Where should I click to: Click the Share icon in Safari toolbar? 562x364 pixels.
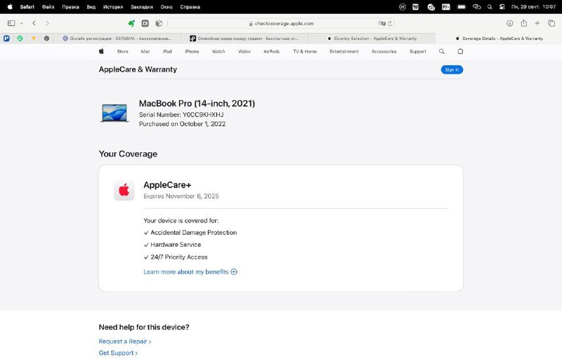click(x=523, y=23)
